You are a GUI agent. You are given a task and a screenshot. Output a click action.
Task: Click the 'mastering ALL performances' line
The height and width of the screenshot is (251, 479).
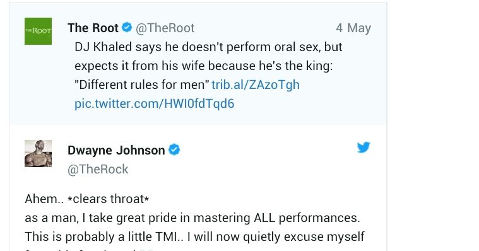pos(192,218)
